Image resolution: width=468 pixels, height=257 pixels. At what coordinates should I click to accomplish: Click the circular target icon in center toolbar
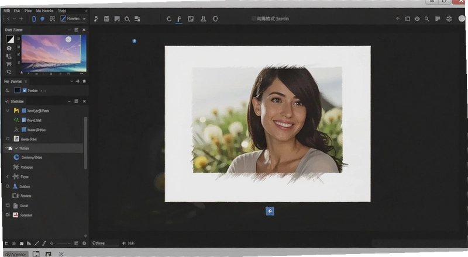tap(215, 19)
